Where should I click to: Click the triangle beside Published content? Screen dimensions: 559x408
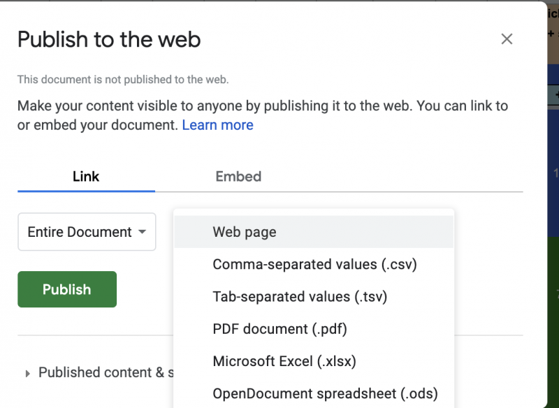click(28, 374)
